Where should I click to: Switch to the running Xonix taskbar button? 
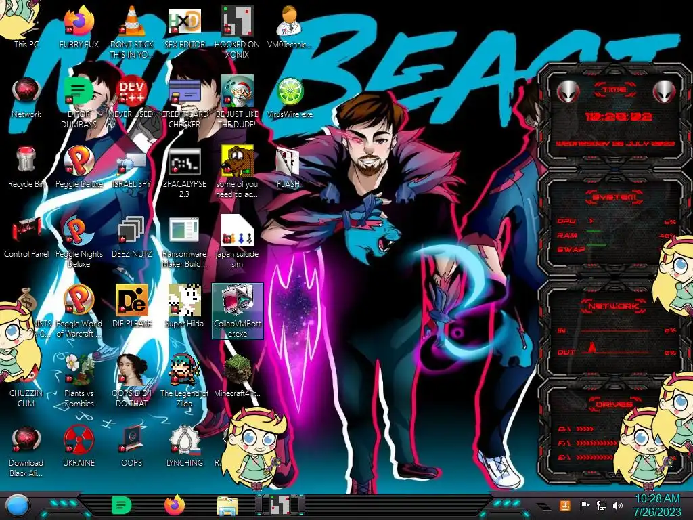(280, 505)
